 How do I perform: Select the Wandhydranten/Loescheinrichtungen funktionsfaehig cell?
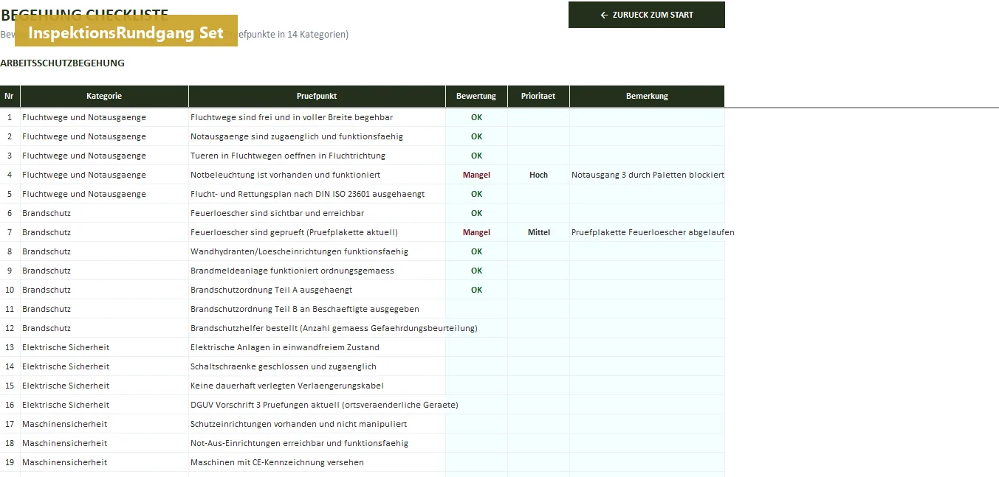click(x=317, y=251)
